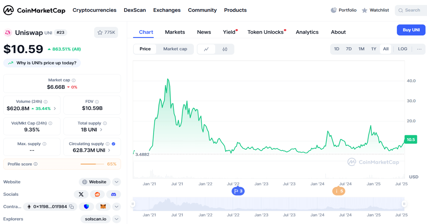Open the chart more options (…) menu
This screenshot has width=427, height=224.
(419, 49)
